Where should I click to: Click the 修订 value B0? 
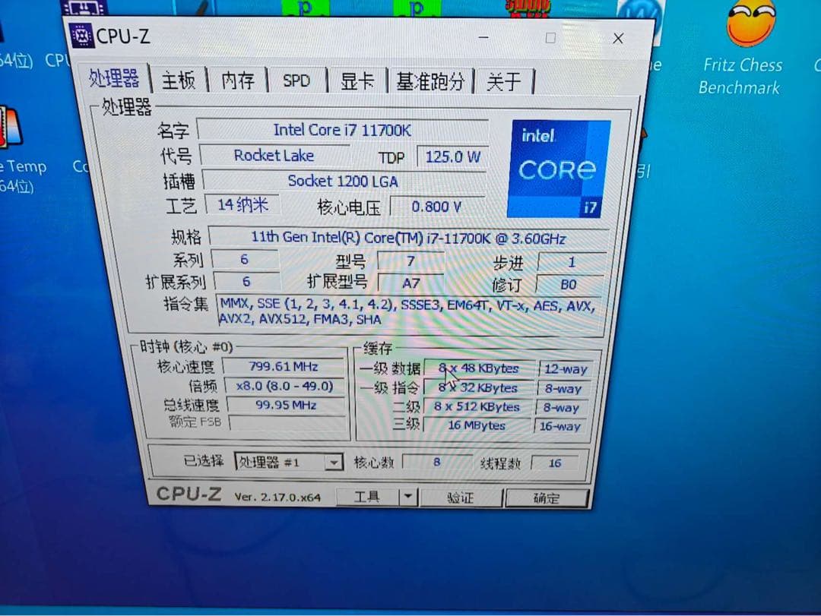point(569,284)
